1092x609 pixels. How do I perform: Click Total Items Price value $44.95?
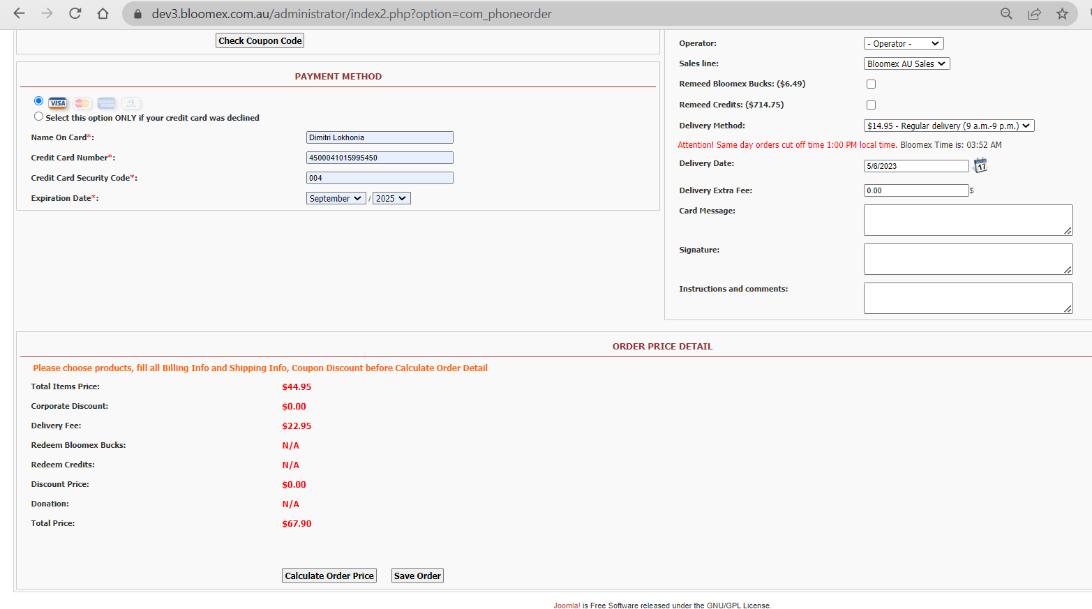[297, 386]
